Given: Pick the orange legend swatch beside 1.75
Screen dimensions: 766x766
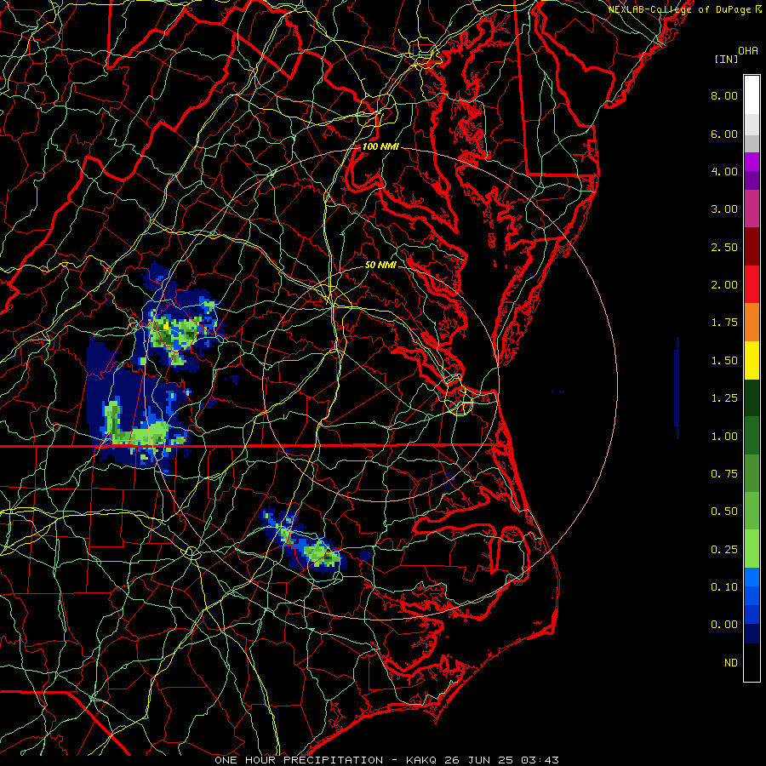Looking at the screenshot, I should coord(752,323).
